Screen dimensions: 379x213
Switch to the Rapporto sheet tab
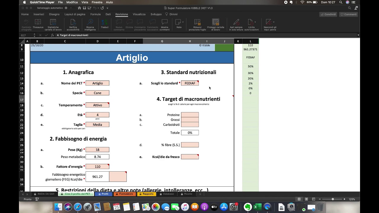pyautogui.click(x=146, y=194)
